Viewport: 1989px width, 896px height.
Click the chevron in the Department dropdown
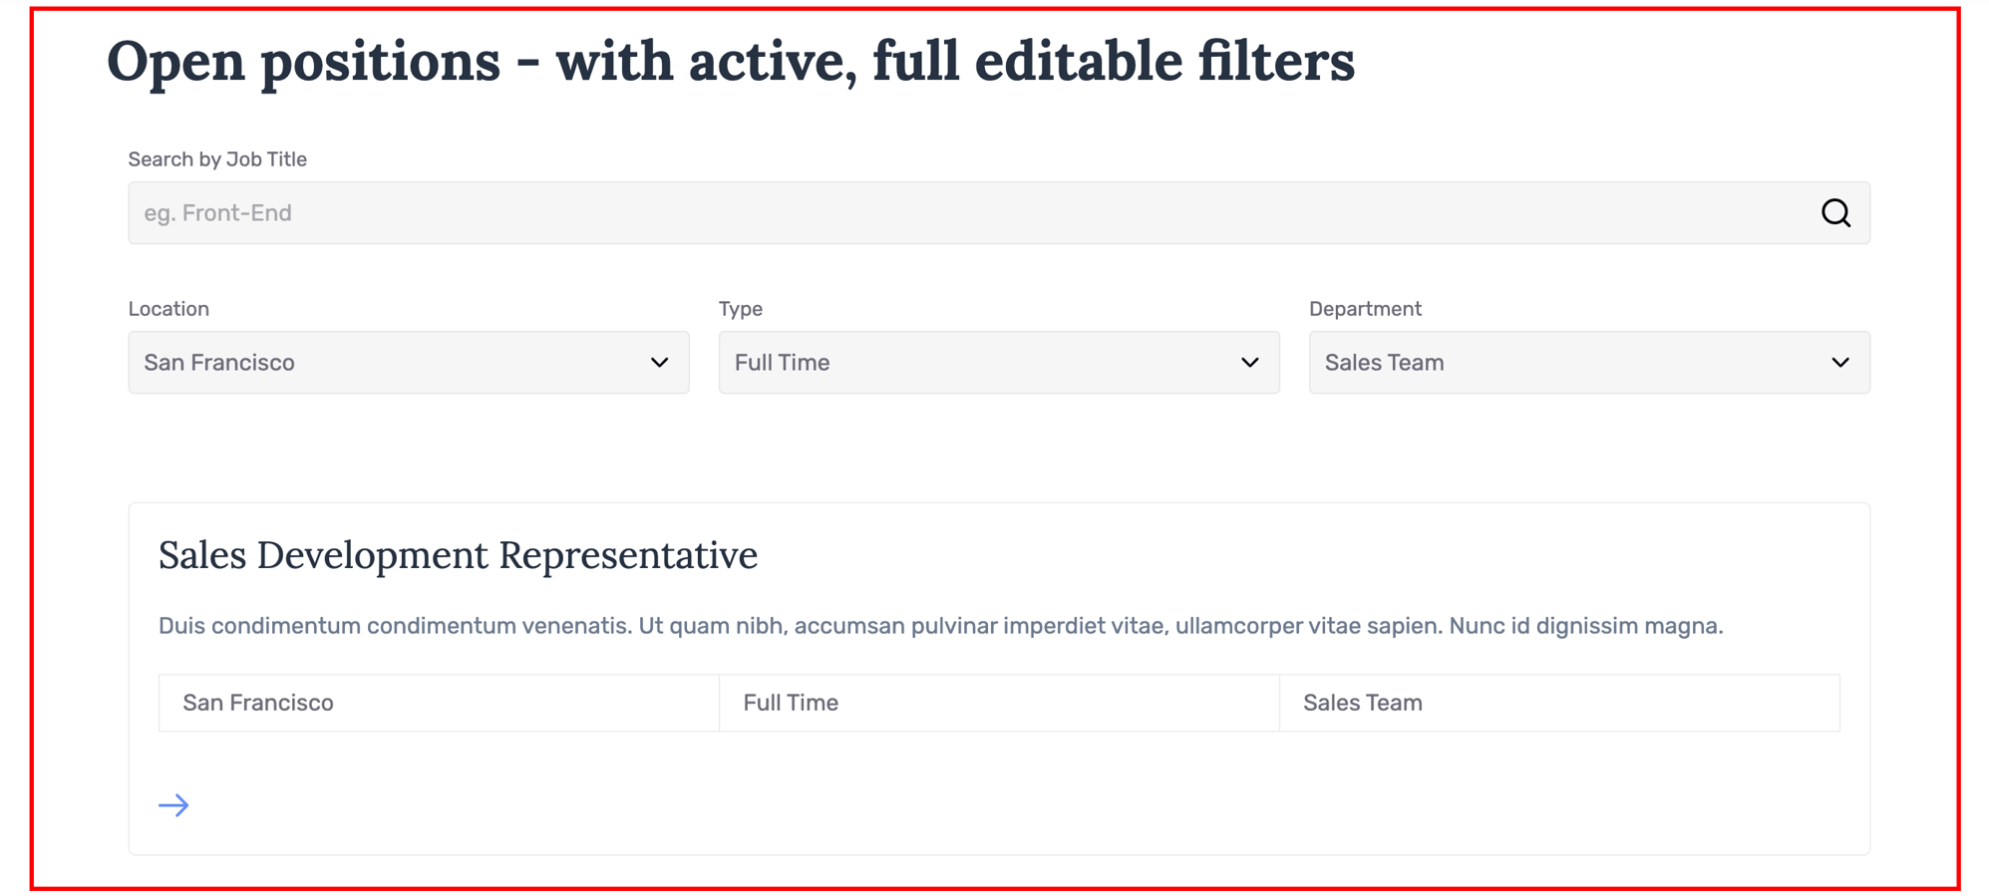tap(1839, 363)
